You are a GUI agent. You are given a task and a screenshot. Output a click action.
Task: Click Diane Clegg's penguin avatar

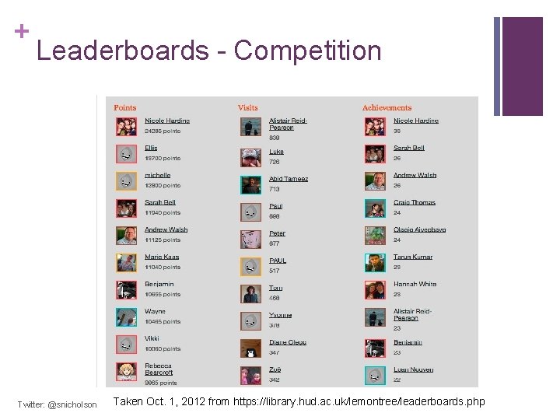250,348
